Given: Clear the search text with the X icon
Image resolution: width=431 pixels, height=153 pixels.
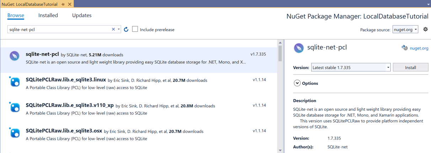Looking at the screenshot, I should coord(113,29).
